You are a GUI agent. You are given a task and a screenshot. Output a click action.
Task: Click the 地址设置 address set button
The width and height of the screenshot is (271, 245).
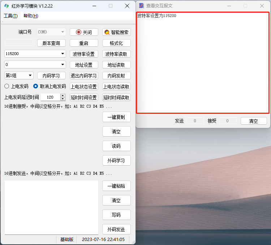(x=84, y=65)
